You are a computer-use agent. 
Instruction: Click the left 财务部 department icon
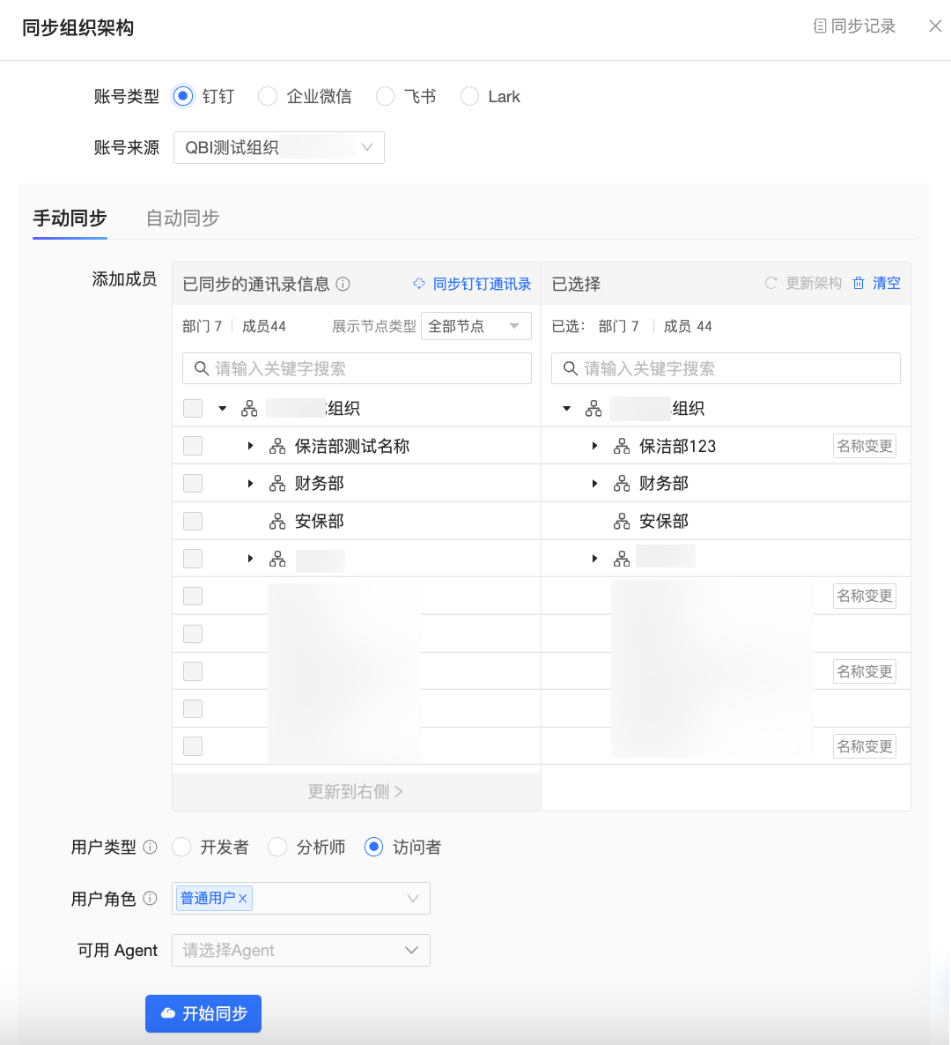pyautogui.click(x=277, y=483)
